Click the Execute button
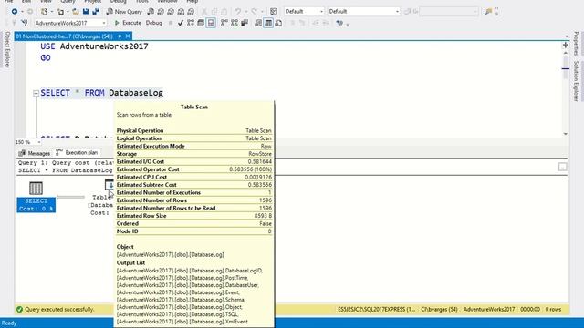This screenshot has height=328, width=584. [x=128, y=23]
